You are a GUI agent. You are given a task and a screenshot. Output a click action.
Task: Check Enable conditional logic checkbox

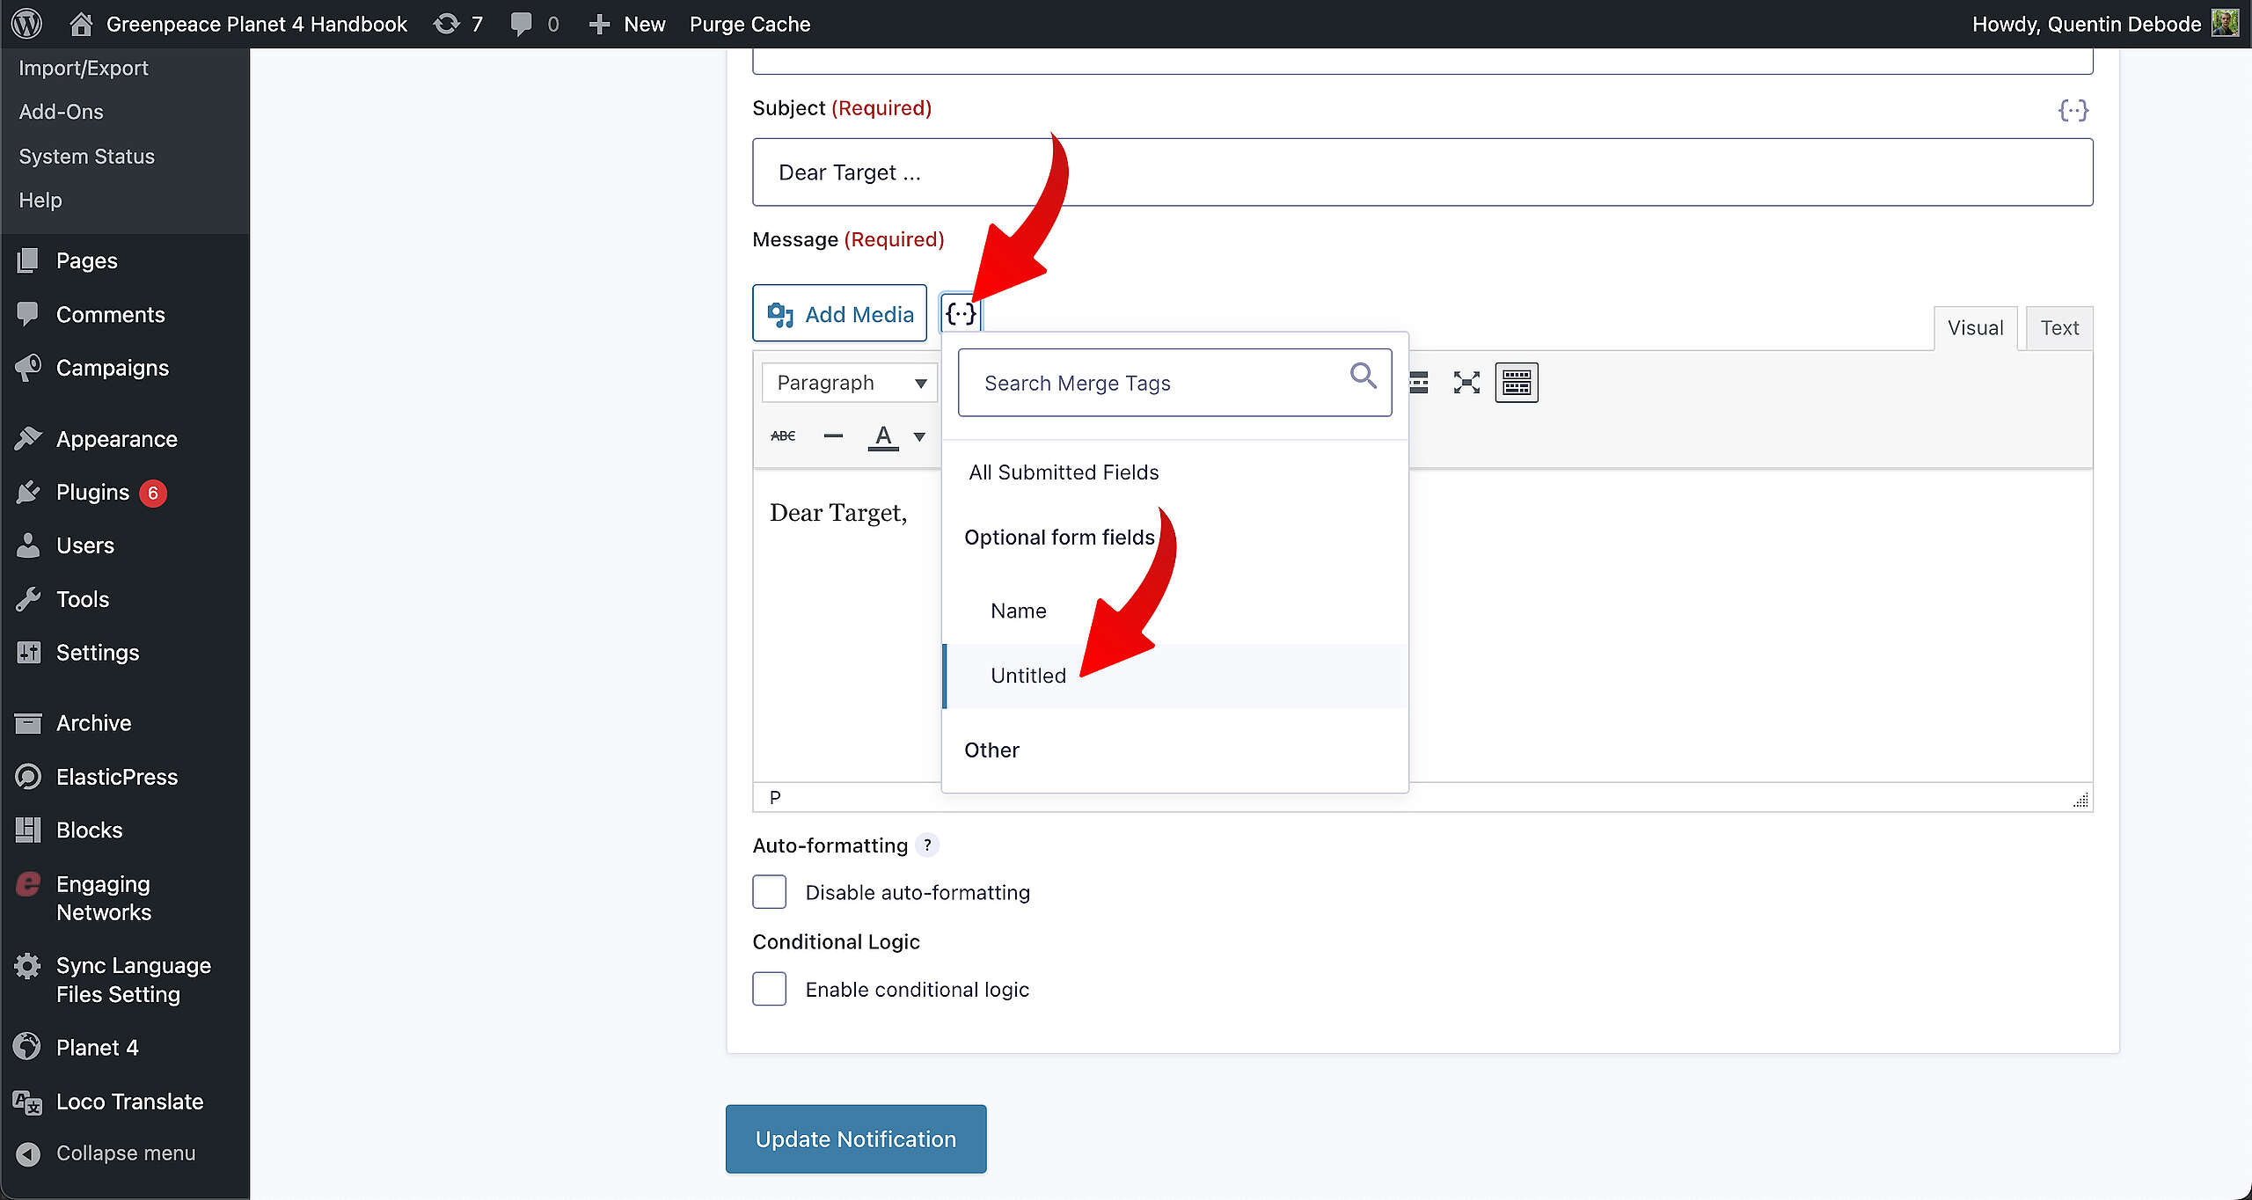click(x=769, y=989)
